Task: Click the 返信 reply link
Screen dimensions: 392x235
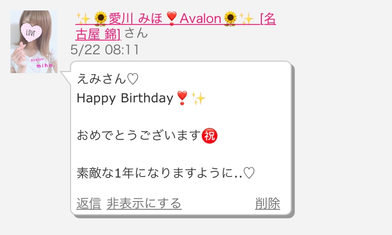Action: coord(89,203)
